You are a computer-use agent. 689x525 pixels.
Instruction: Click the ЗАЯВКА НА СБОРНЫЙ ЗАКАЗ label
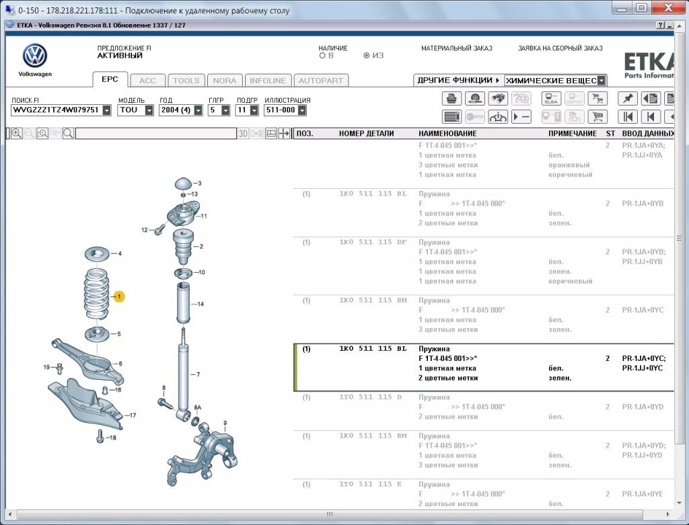[560, 48]
